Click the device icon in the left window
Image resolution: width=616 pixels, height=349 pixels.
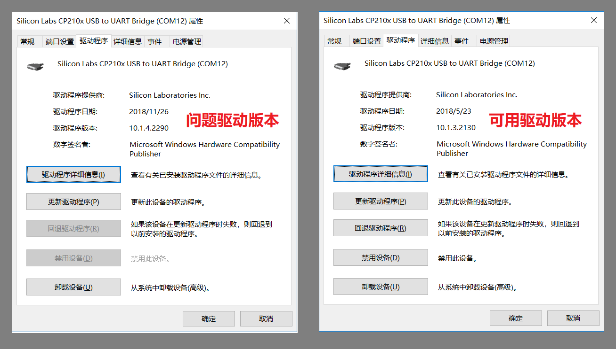(x=35, y=66)
